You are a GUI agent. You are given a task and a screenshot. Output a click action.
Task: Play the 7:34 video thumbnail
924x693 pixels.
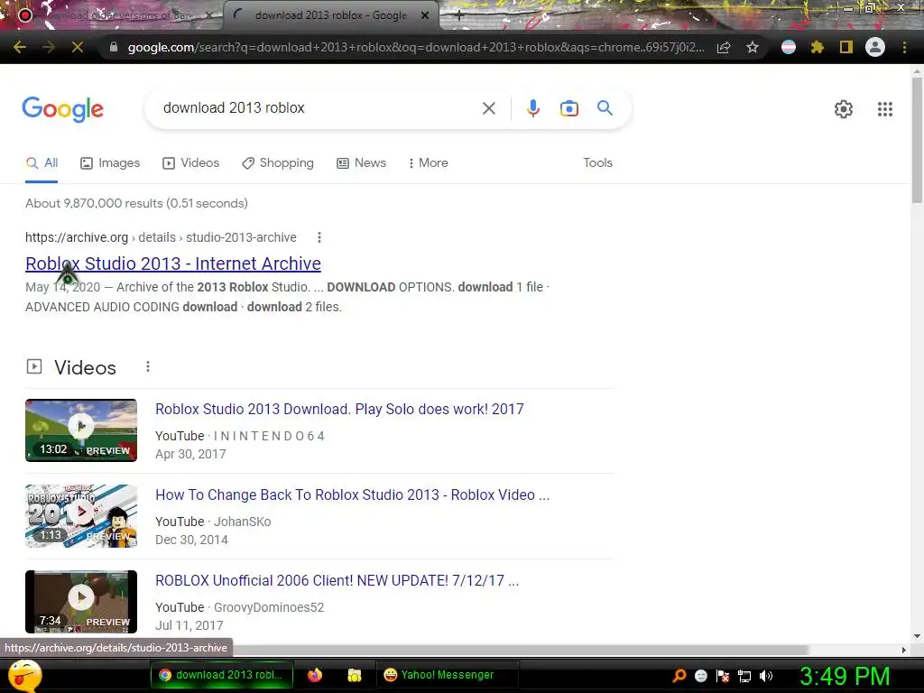click(81, 602)
